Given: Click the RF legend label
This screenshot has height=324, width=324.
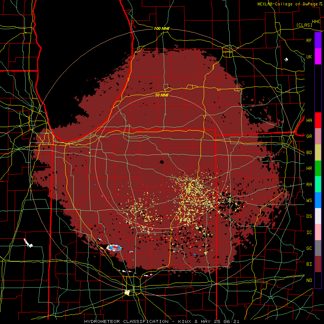Looking at the screenshot, I should pos(309,40).
